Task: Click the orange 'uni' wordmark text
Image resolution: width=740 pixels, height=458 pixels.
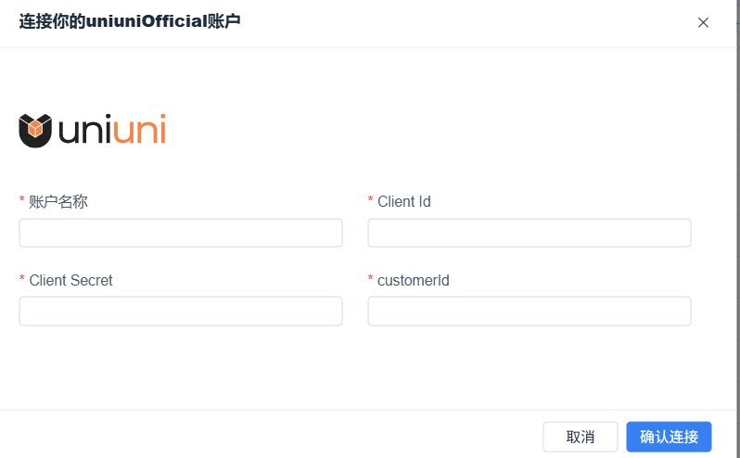Action: [140, 128]
